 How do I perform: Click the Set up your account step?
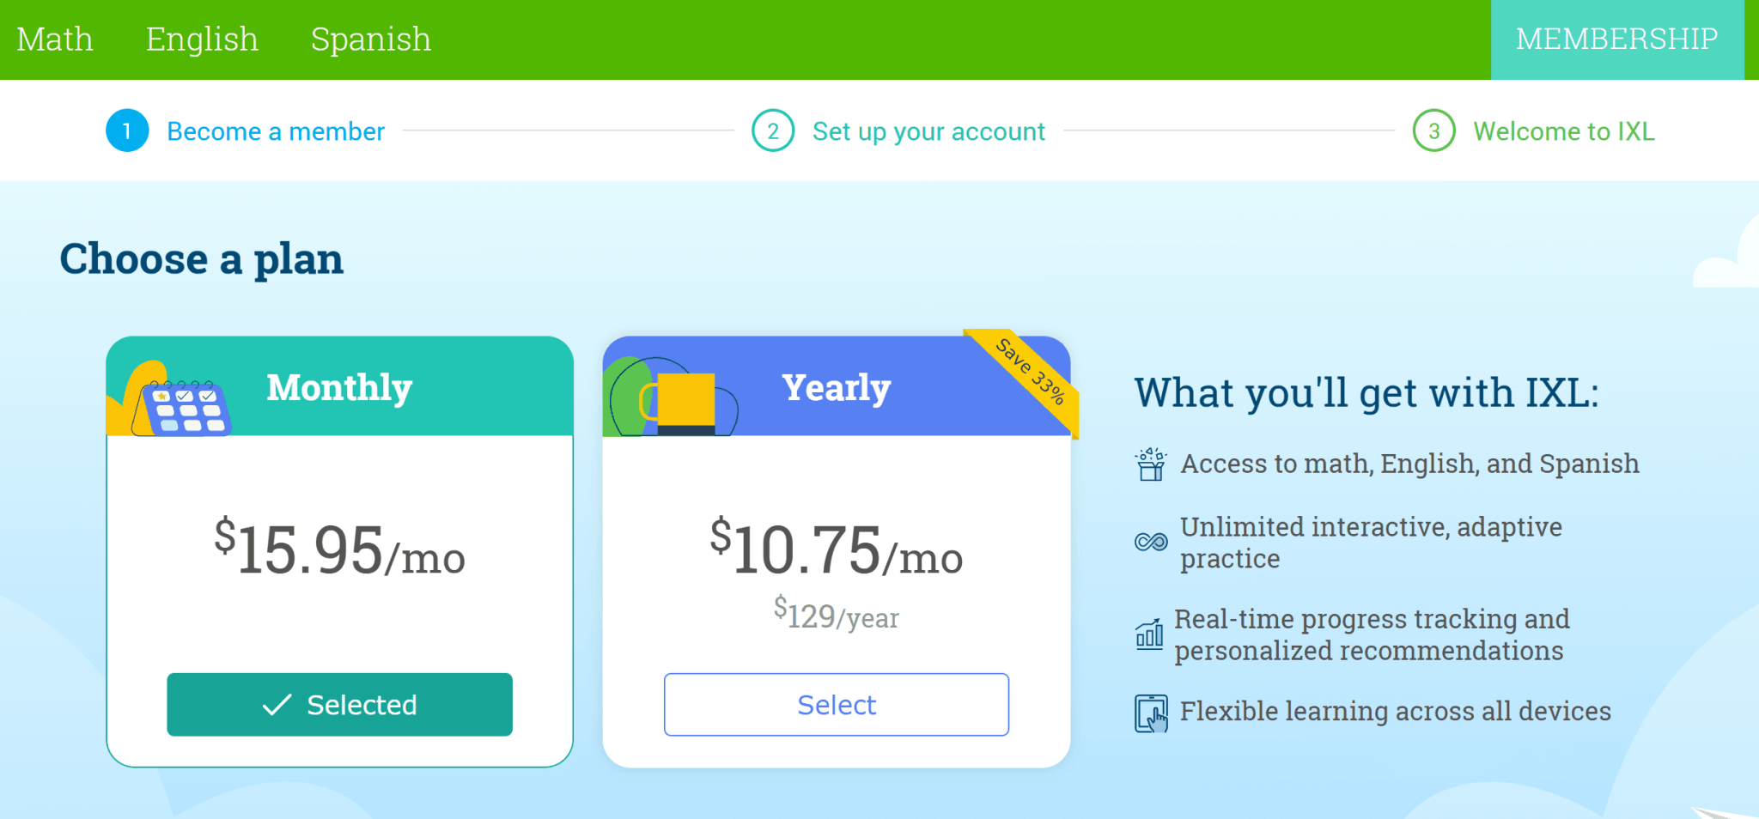point(928,131)
